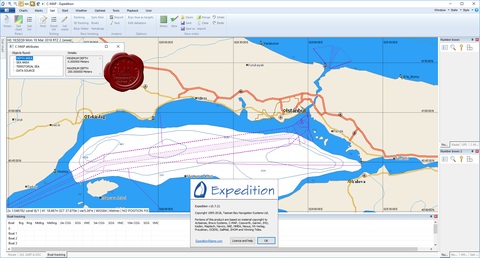
Task: Open the ExpeditionMarine.com link
Action: click(x=209, y=241)
